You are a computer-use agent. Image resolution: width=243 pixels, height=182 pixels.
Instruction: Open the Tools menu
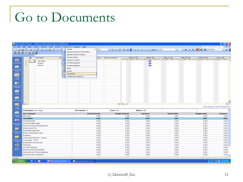coord(51,47)
